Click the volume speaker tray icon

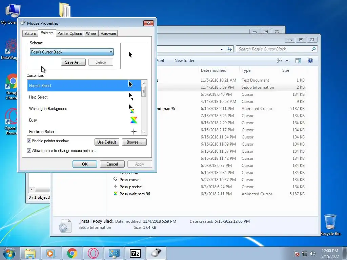coord(313,254)
